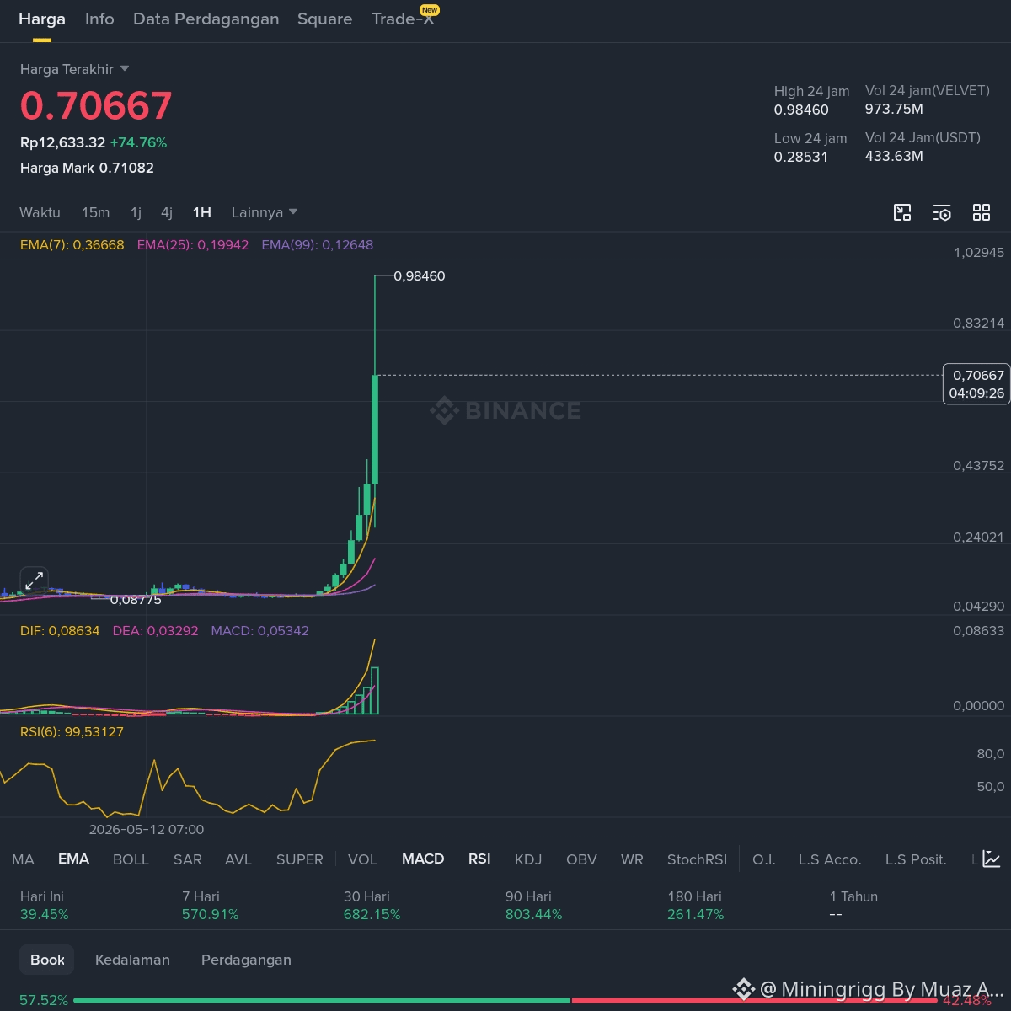Click the DEA value label
Viewport: 1011px width, 1011px height.
pyautogui.click(x=155, y=630)
